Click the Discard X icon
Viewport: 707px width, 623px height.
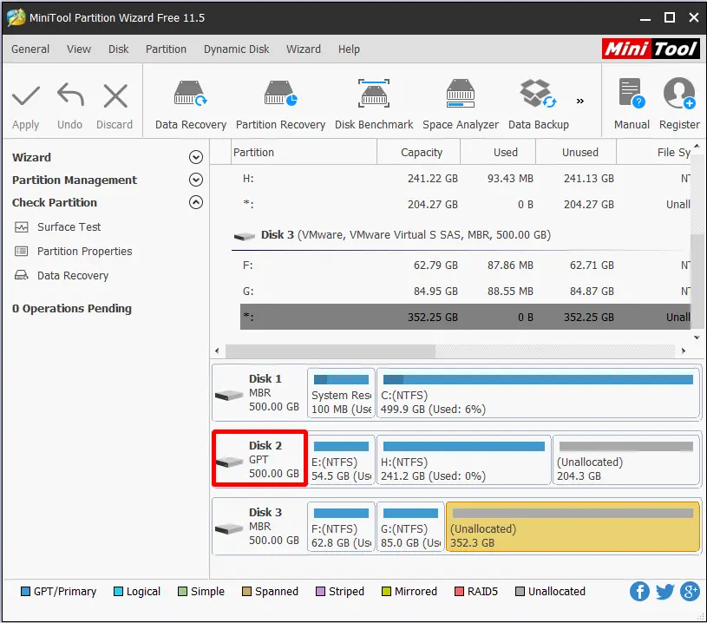115,95
